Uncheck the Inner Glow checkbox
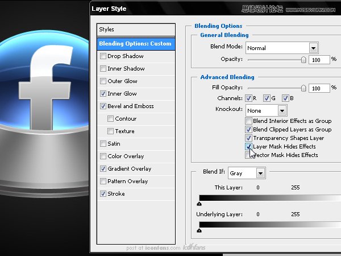 coord(103,94)
